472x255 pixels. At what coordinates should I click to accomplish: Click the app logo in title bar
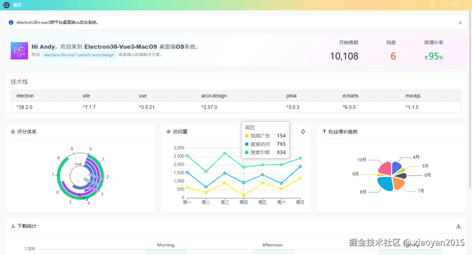pos(7,5)
